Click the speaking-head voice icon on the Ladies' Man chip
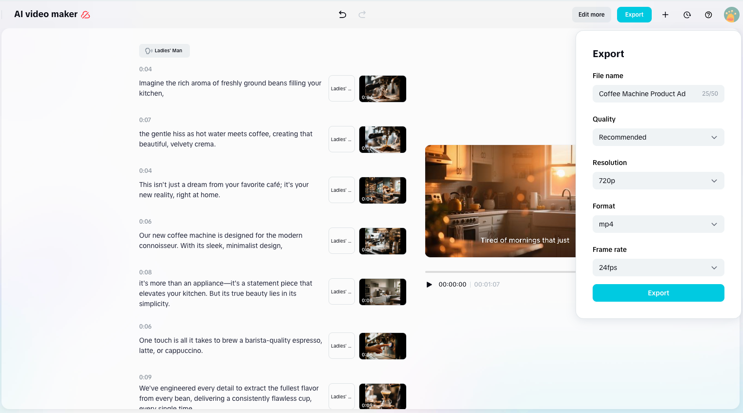Screen dimensions: 743x413 point(148,50)
